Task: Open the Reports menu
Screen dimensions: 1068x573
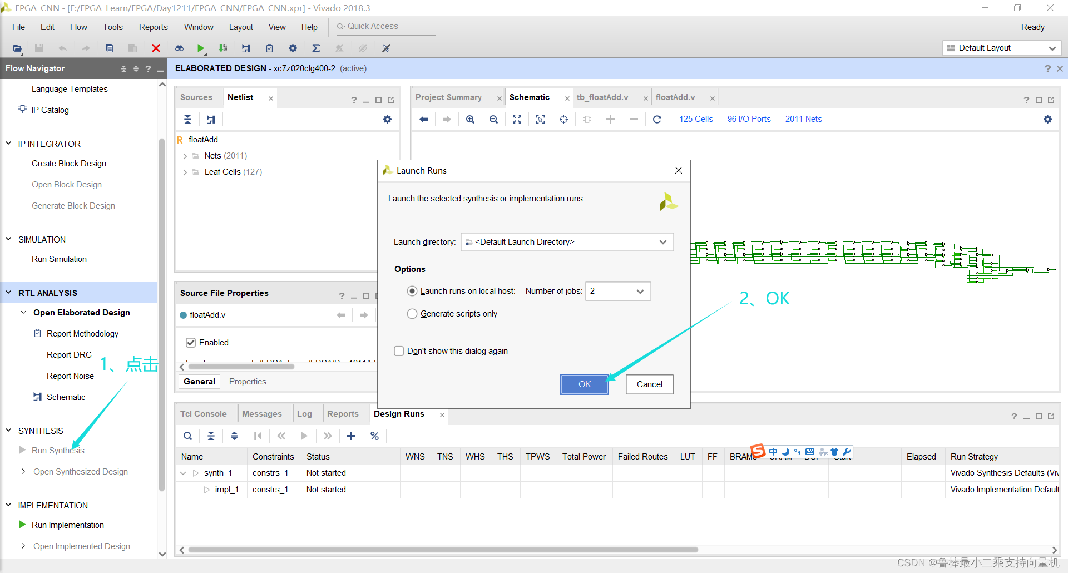Action: 153,27
